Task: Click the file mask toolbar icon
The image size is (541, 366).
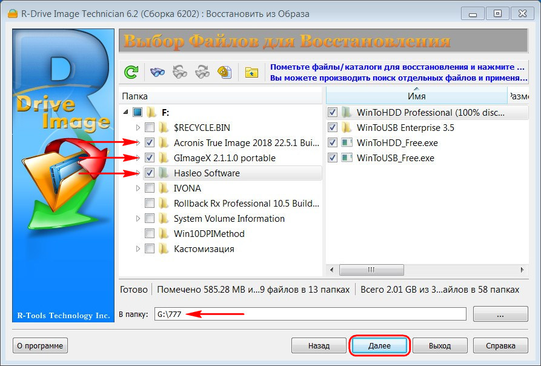Action: click(225, 72)
